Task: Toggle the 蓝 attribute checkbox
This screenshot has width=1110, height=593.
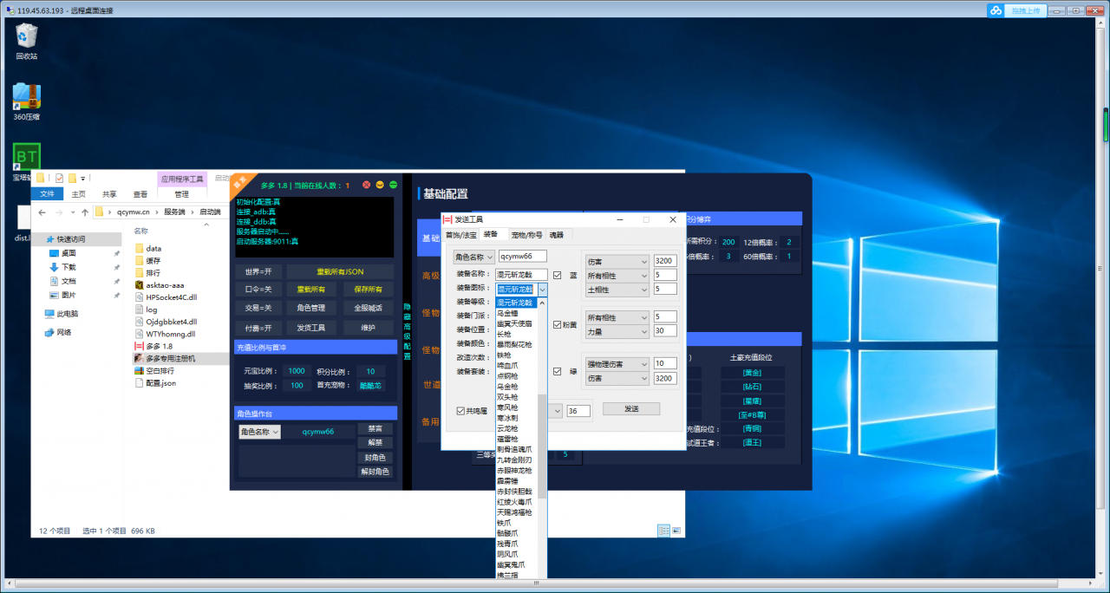Action: click(558, 275)
